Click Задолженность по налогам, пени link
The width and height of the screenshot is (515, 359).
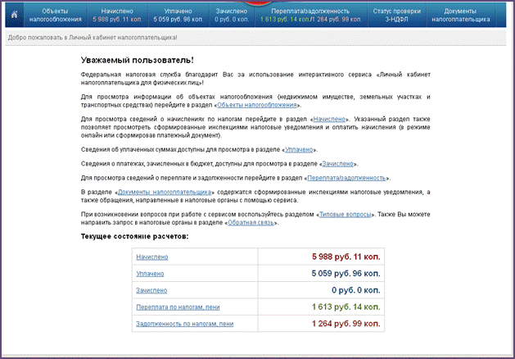tap(185, 324)
